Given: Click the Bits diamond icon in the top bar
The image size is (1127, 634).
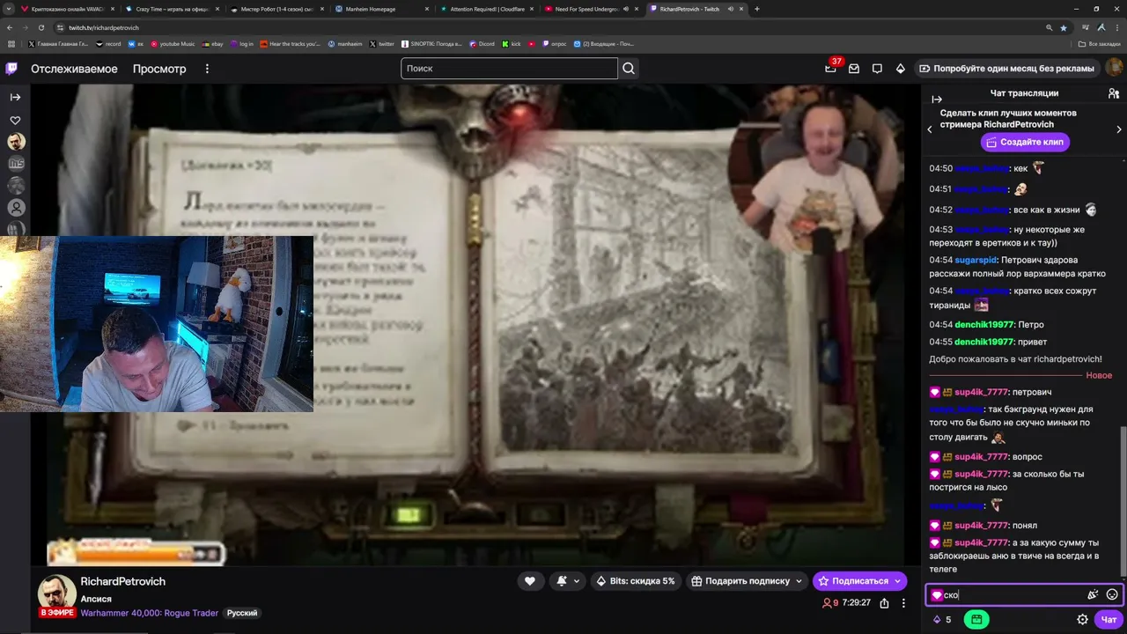Looking at the screenshot, I should (x=900, y=69).
